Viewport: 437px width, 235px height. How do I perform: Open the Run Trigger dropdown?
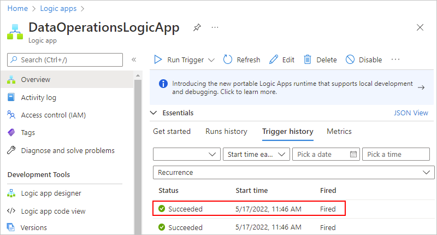coord(211,60)
